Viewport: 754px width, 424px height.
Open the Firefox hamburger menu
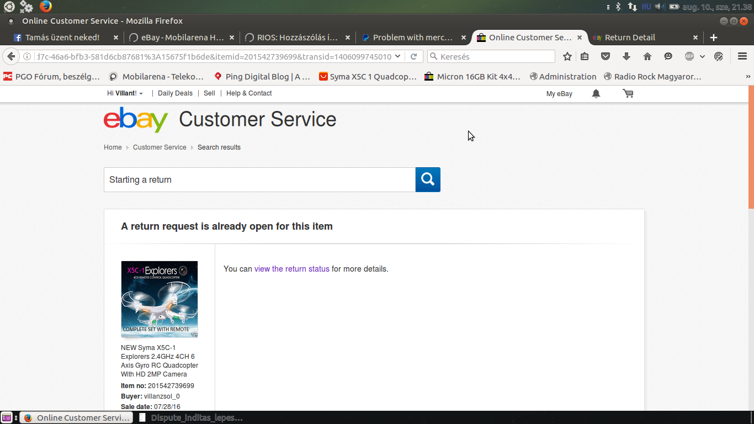pos(742,56)
